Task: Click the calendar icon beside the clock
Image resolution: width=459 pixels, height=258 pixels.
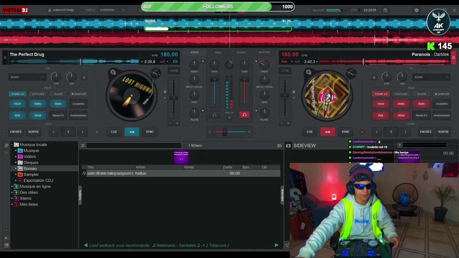Action: [x=385, y=10]
